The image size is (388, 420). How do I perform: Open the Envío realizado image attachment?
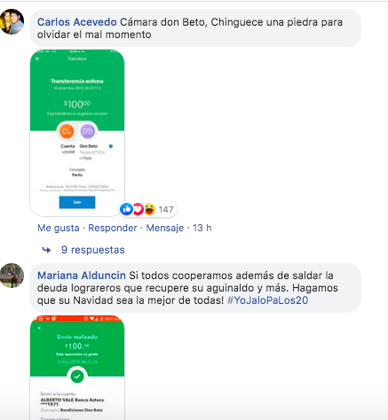(77, 368)
